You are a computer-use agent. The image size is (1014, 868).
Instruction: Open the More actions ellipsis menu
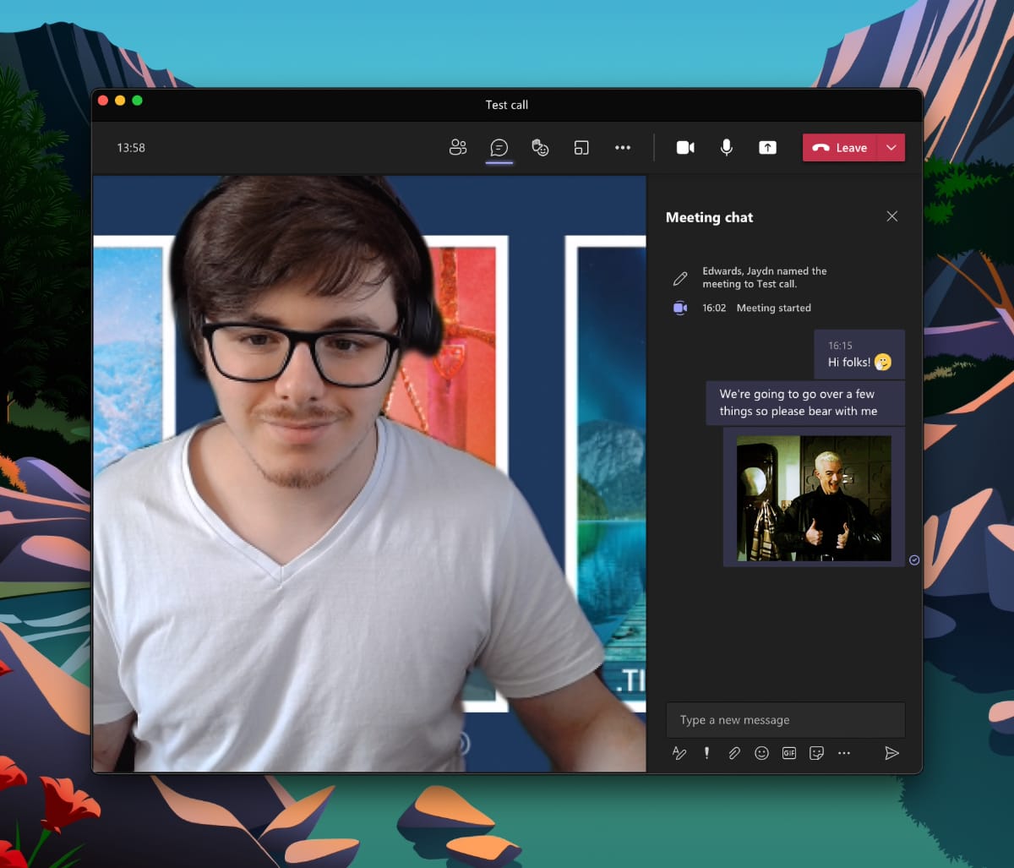pyautogui.click(x=623, y=148)
